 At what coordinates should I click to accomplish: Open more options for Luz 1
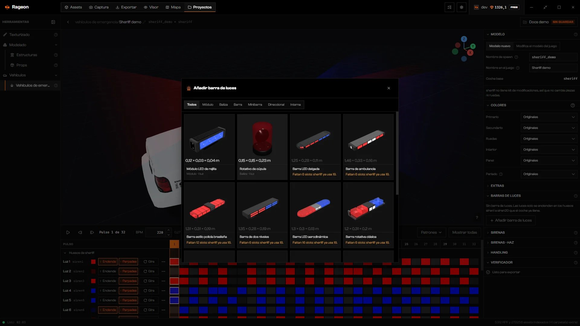pos(163,262)
